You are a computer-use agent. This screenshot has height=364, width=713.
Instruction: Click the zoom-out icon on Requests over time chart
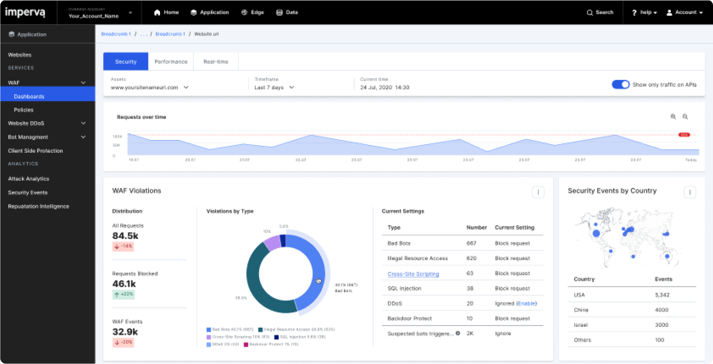tap(685, 116)
